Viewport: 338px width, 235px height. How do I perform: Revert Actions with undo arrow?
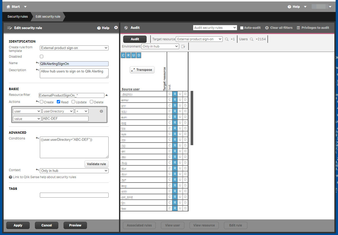37,102
